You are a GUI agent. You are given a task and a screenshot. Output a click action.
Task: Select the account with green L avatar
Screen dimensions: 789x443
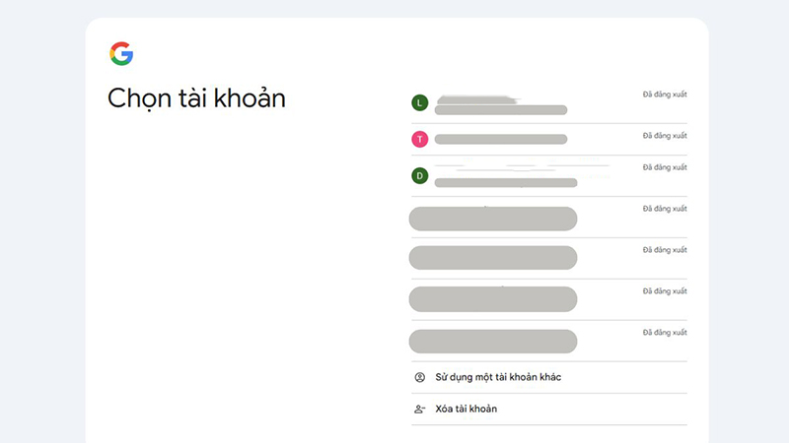420,102
